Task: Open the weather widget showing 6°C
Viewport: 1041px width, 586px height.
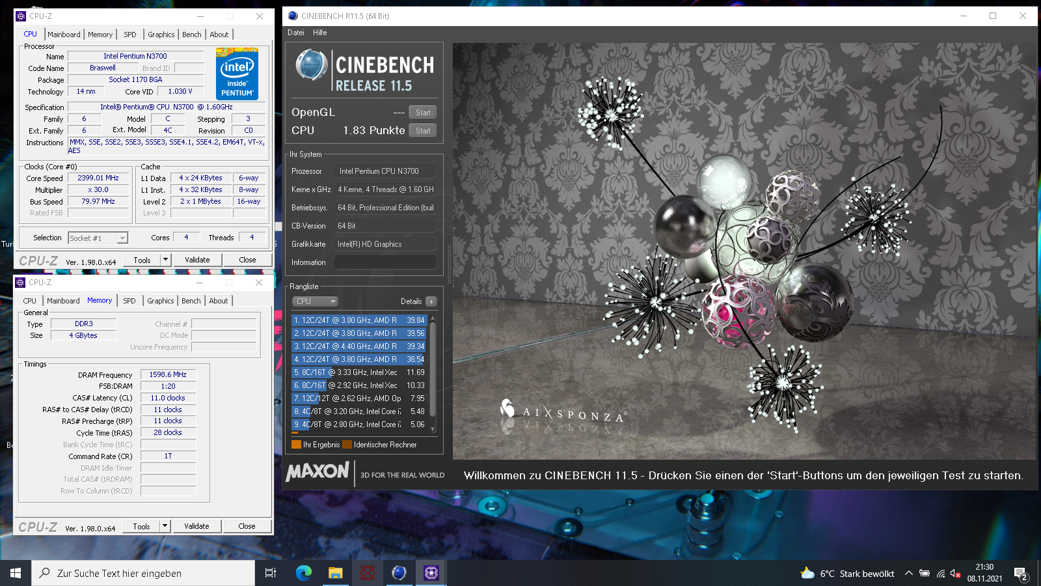Action: (x=847, y=574)
